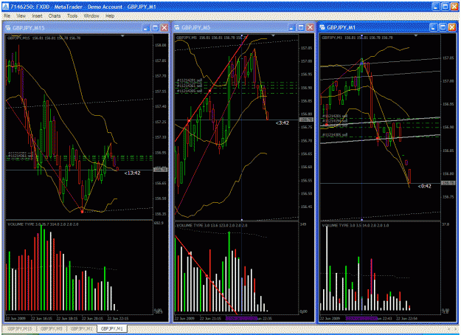Open the View menu
This screenshot has height=335, width=461.
(21, 16)
